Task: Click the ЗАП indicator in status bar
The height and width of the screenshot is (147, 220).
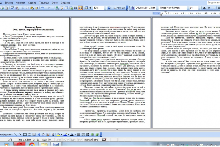Action: coord(58,140)
